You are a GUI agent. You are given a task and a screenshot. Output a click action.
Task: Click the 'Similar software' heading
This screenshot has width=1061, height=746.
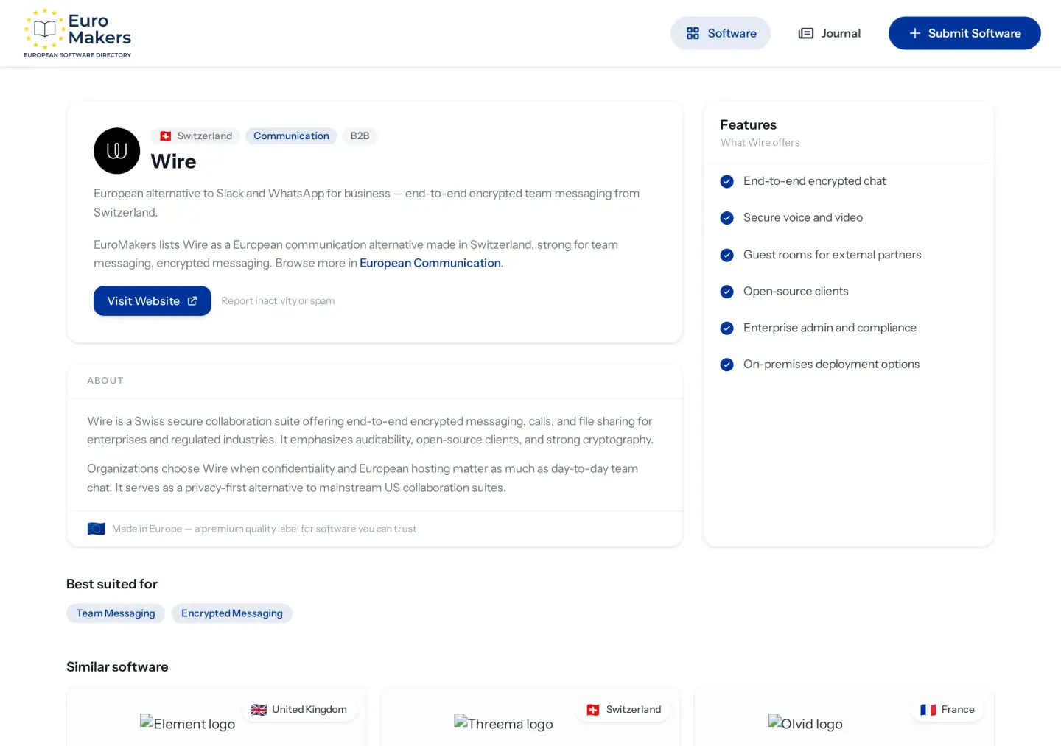click(117, 667)
